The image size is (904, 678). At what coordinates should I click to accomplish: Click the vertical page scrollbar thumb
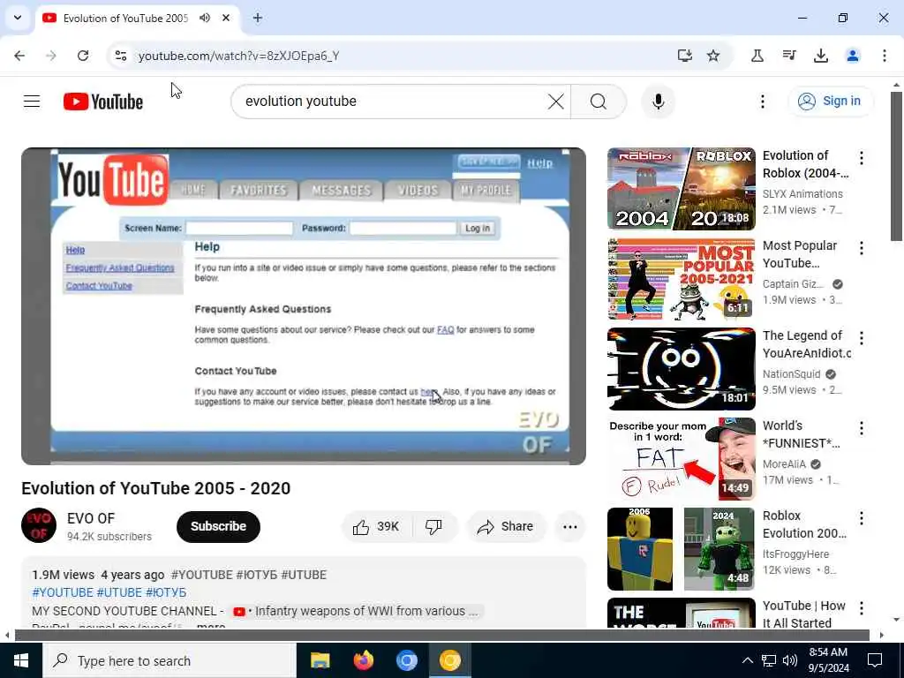pos(897,166)
